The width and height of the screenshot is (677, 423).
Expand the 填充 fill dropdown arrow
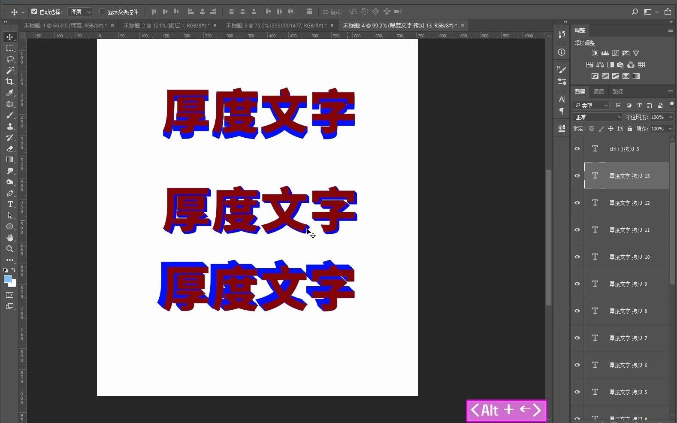[x=670, y=129]
